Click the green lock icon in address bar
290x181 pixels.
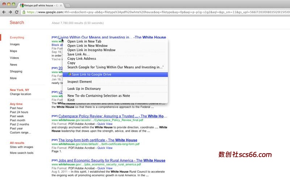point(24,12)
